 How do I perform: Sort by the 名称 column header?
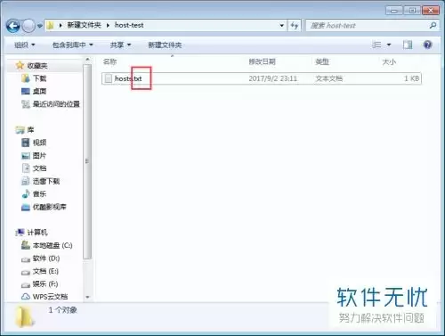(109, 61)
